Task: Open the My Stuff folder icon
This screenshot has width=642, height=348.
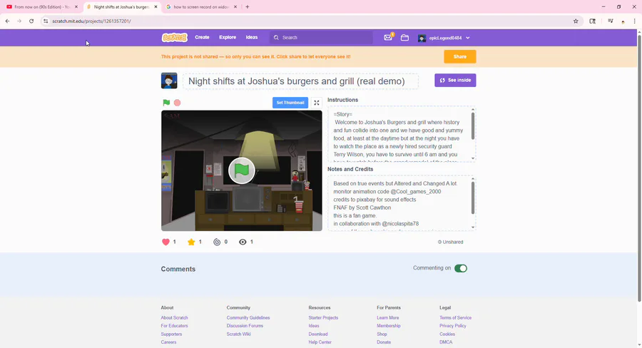Action: coord(404,38)
